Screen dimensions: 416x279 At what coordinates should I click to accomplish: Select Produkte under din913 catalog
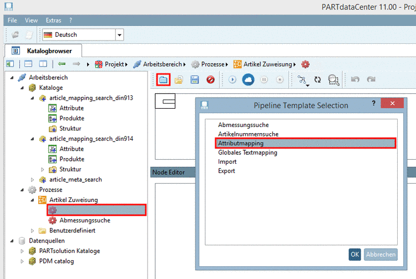click(x=72, y=118)
